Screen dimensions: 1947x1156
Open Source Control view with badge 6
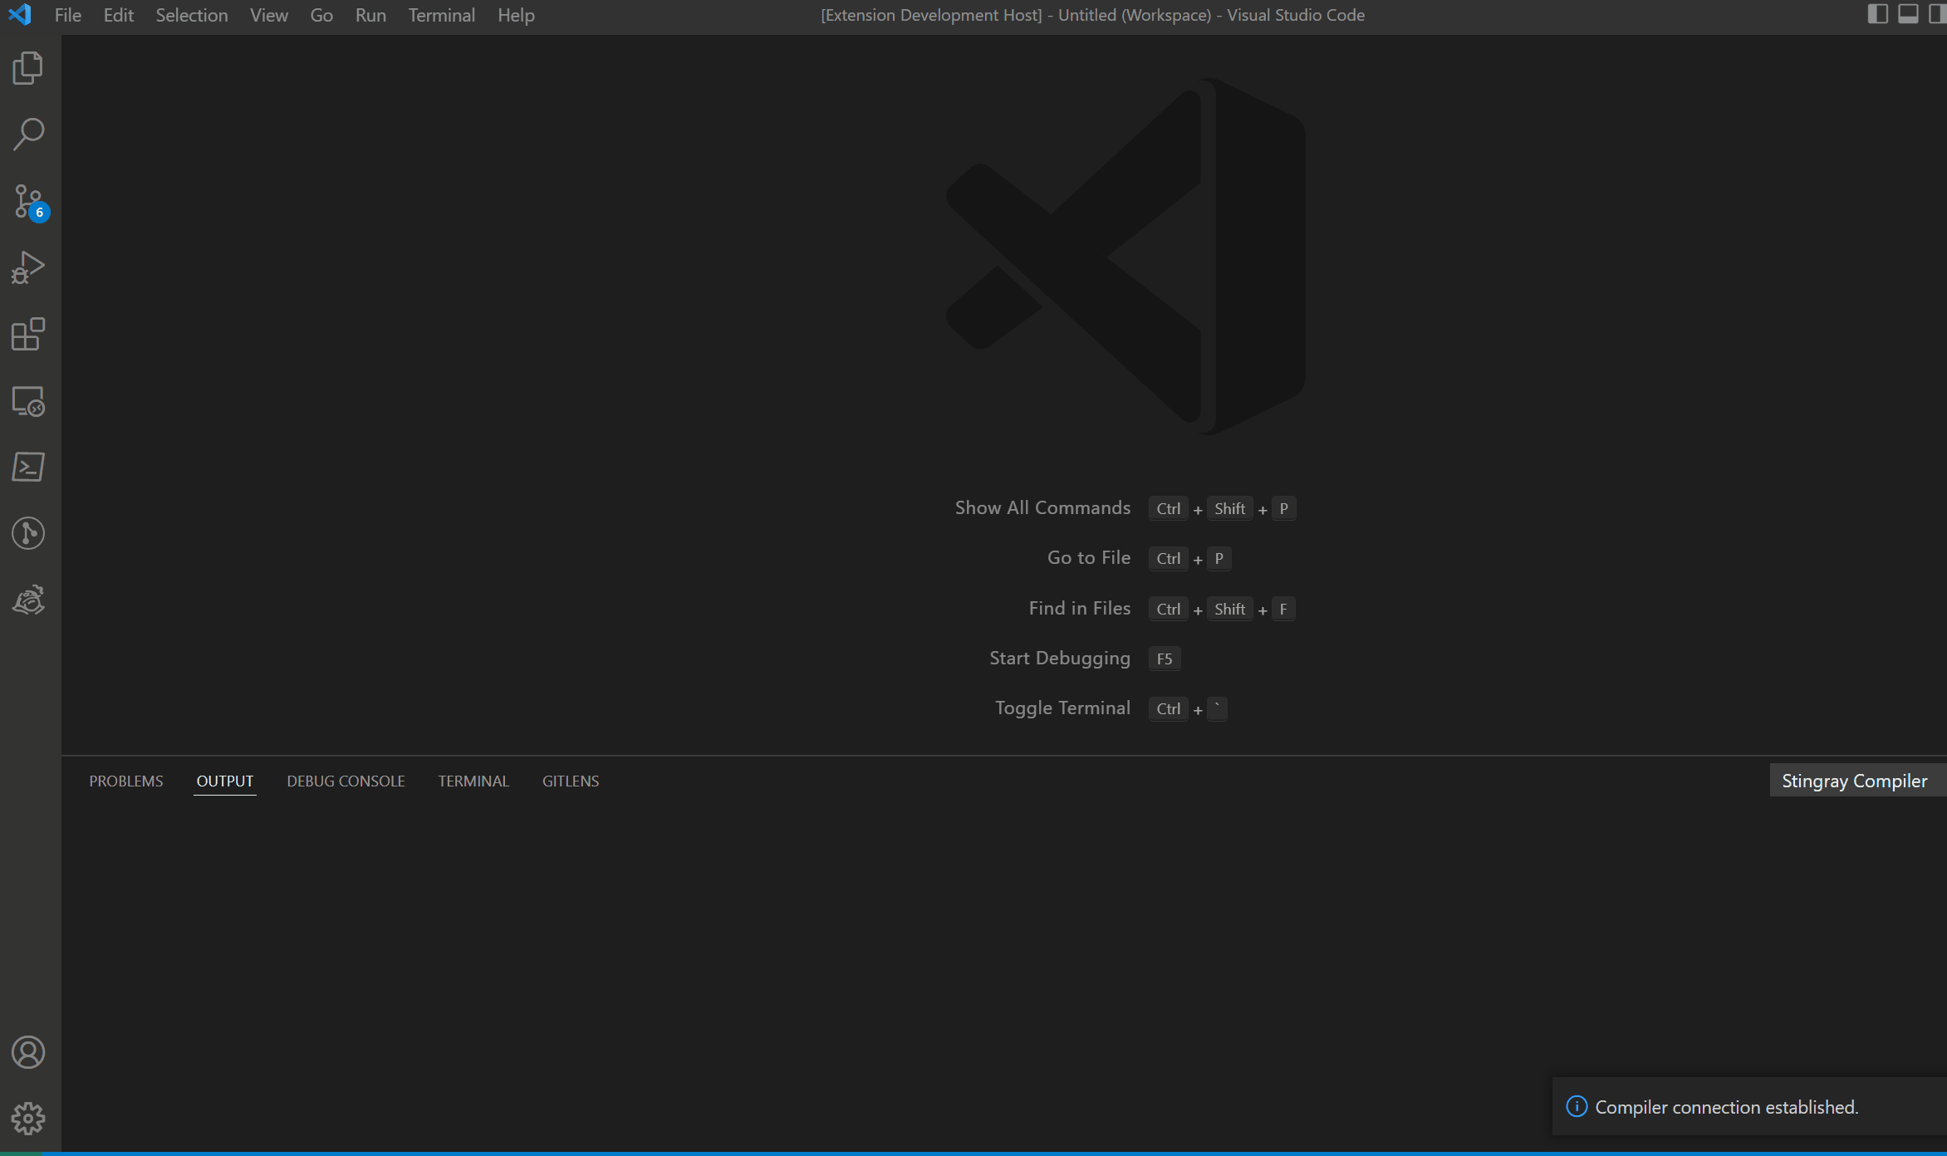[28, 201]
